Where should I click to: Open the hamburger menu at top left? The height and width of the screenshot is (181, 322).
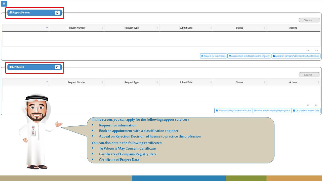pos(4,4)
